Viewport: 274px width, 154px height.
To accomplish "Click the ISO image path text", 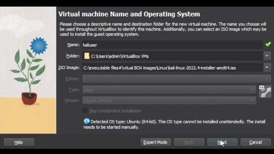I will click(x=160, y=68).
